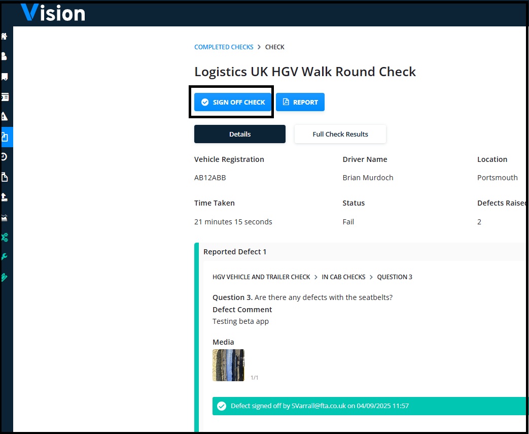The image size is (529, 434).
Task: Switch to Full Check Results tab
Action: click(340, 134)
